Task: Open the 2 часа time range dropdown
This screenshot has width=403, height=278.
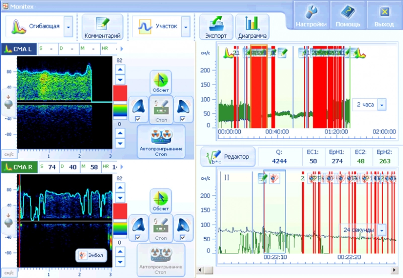Action: [x=381, y=105]
